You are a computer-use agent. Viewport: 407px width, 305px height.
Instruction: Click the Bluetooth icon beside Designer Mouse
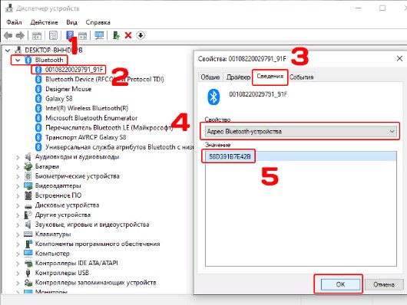tap(38, 89)
